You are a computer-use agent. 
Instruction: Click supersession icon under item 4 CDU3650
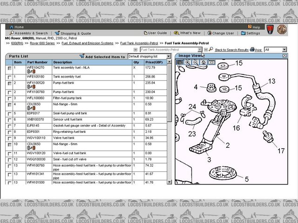coord(31,108)
